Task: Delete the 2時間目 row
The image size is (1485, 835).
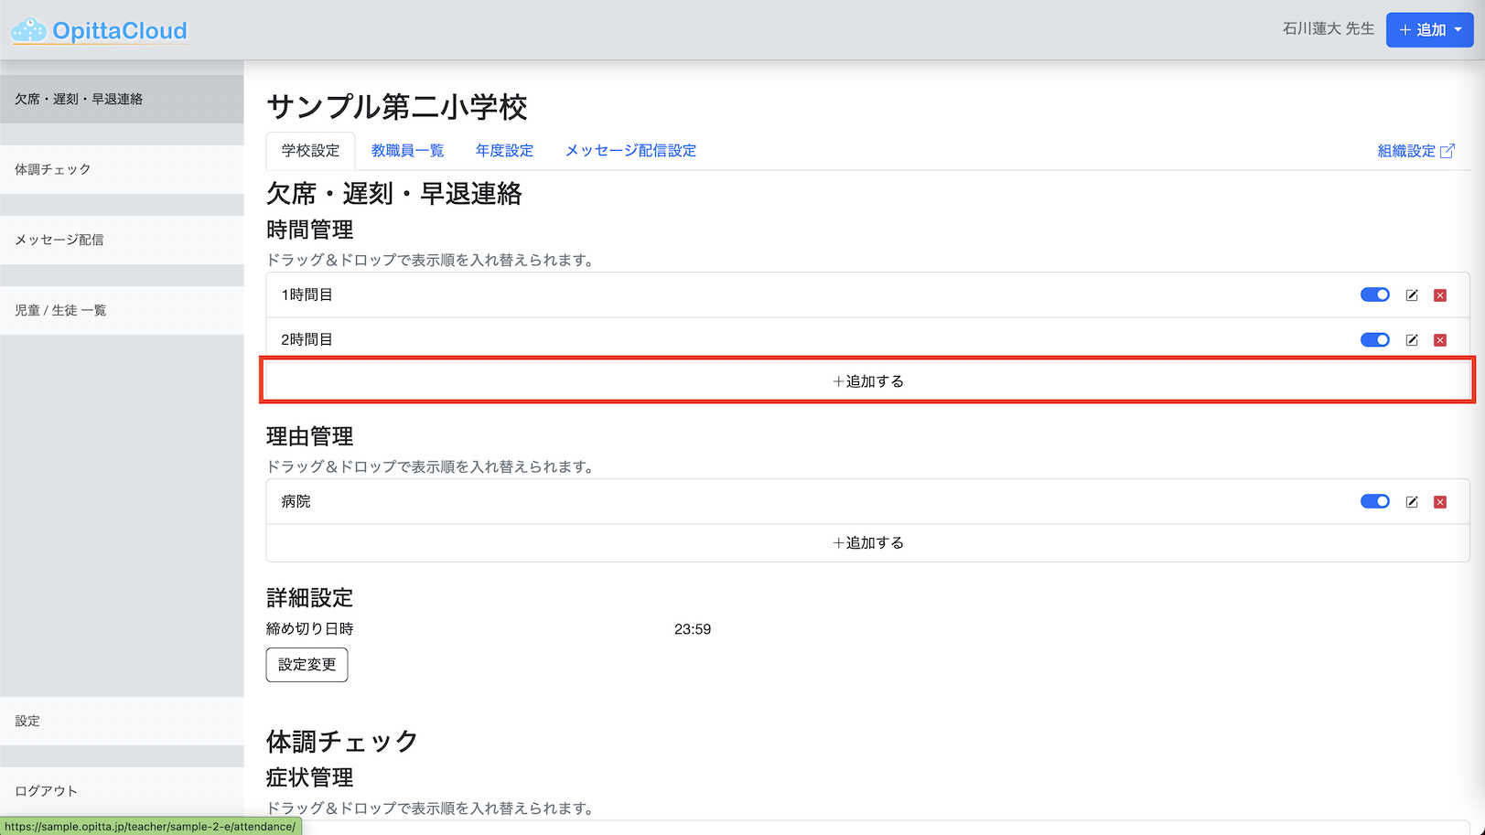Action: click(1440, 340)
